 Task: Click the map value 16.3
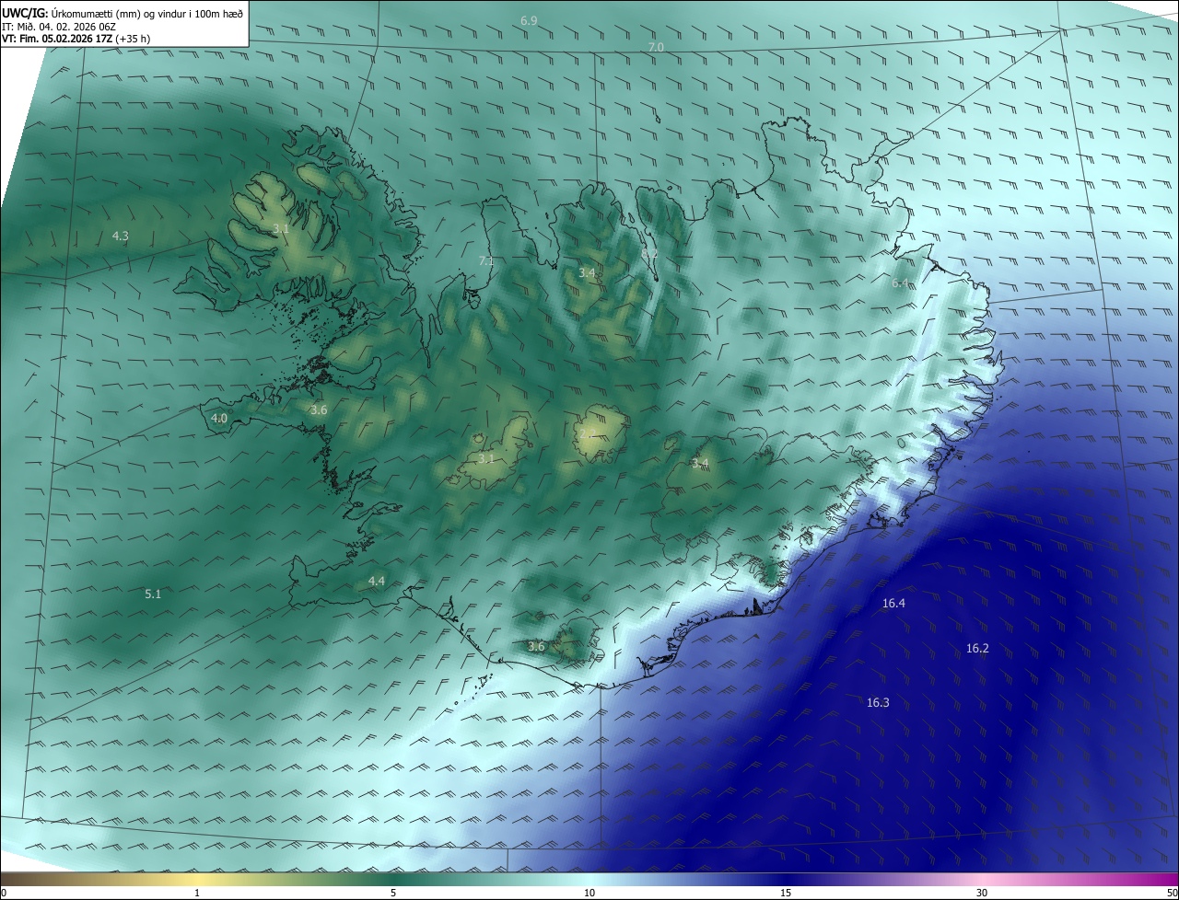click(878, 703)
